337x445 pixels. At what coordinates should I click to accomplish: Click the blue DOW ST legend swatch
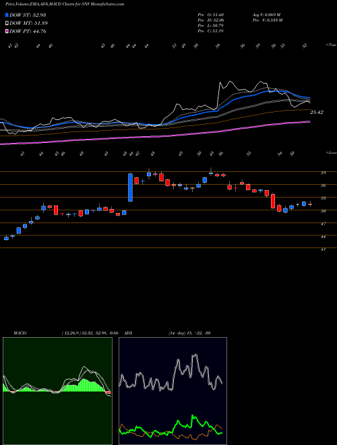click(x=7, y=15)
